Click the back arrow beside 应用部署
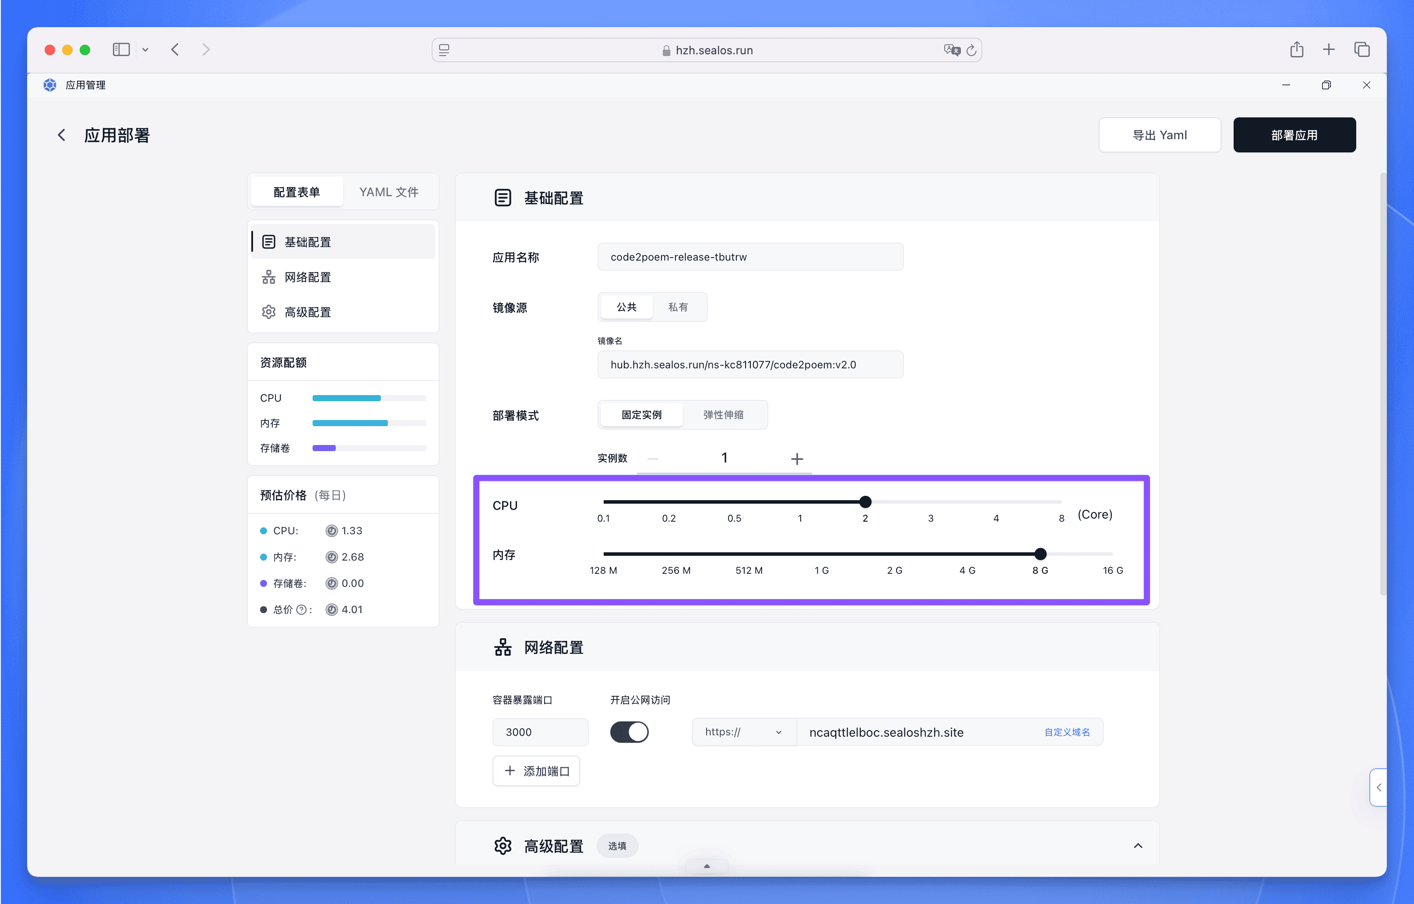The image size is (1414, 904). (x=61, y=135)
